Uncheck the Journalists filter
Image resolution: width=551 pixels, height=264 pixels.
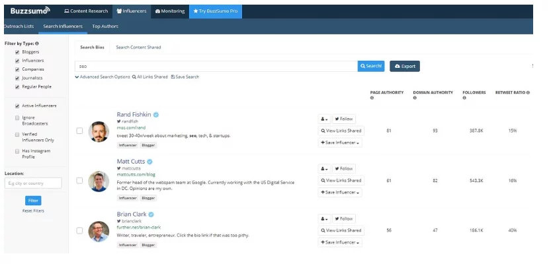17,78
